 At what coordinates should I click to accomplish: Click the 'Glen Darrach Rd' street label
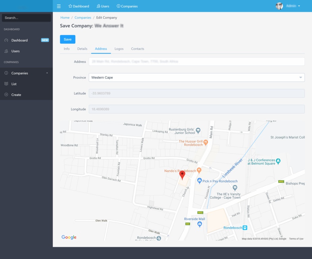[x=111, y=179]
